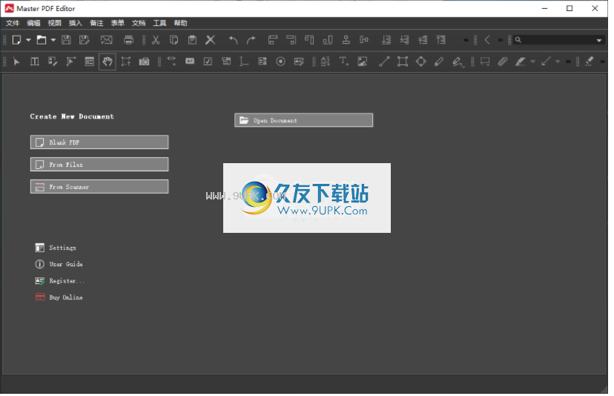Click the Buy Online link
Screen dimensions: 614x396
pyautogui.click(x=59, y=297)
